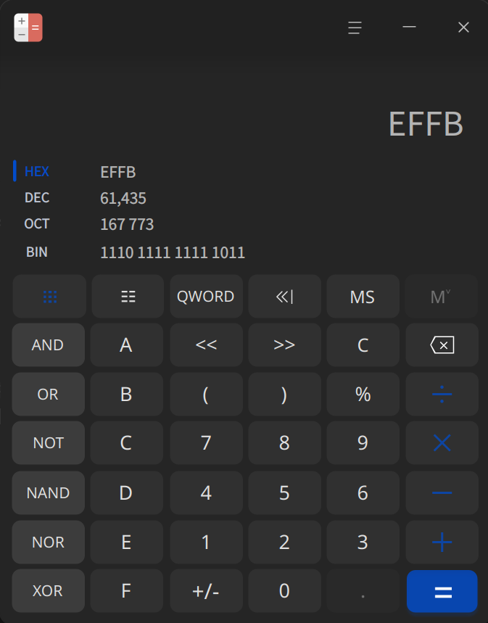Click the divide operator icon
This screenshot has height=623, width=488.
tap(442, 394)
